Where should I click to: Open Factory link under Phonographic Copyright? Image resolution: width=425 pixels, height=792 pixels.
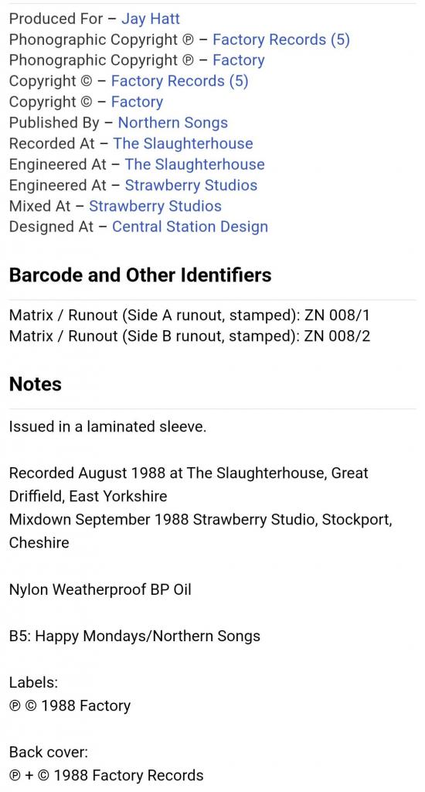coord(238,60)
